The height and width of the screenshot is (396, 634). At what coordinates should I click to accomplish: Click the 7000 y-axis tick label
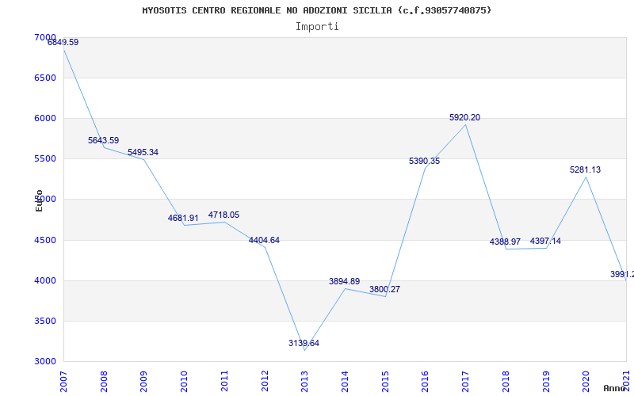(x=45, y=37)
